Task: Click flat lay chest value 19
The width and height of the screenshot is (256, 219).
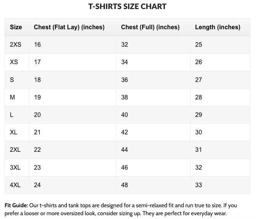Action: (37, 98)
